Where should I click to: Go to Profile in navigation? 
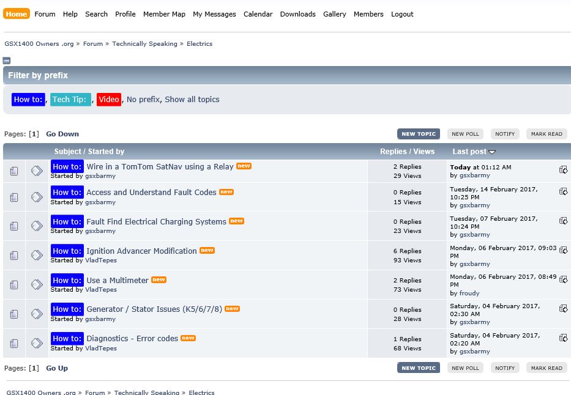[125, 14]
